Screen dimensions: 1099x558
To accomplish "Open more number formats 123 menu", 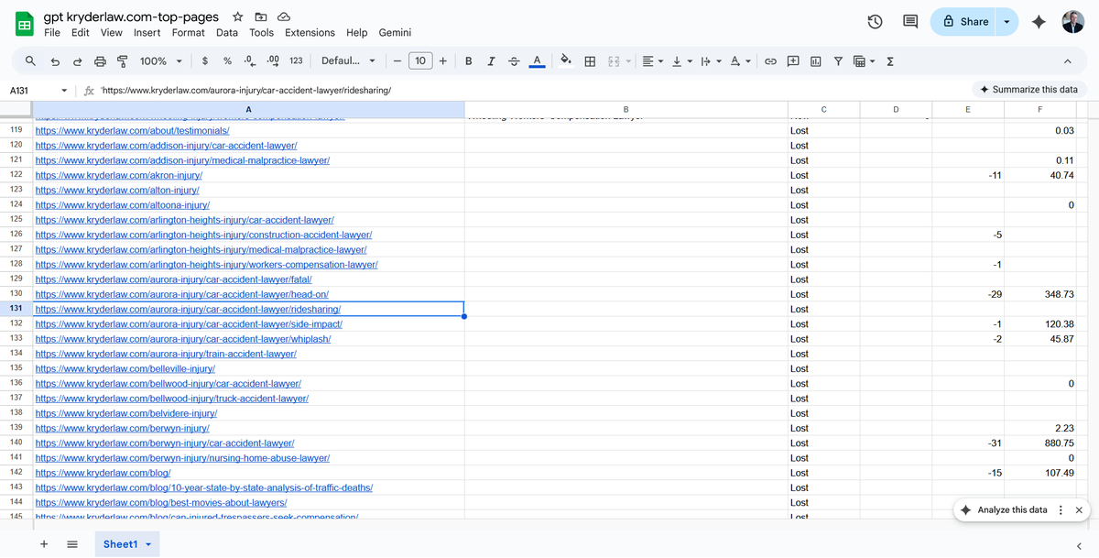I will (296, 61).
